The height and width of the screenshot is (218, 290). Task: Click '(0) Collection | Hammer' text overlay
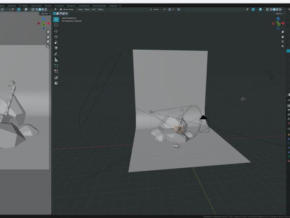(72, 21)
